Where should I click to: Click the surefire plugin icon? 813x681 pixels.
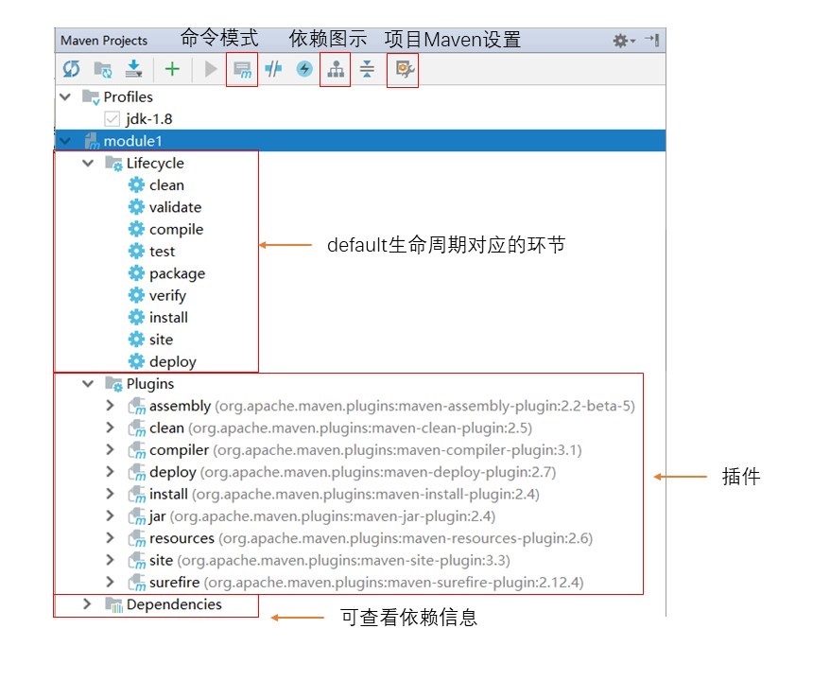point(136,583)
